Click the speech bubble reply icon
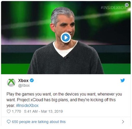 pos(9,122)
